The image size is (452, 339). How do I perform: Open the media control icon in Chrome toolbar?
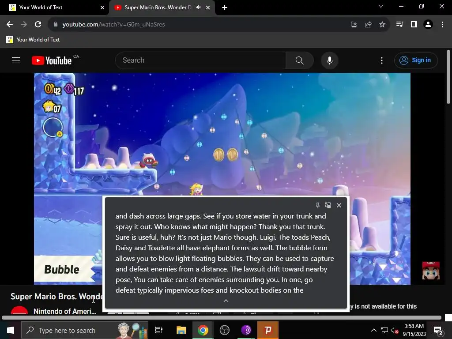click(x=399, y=25)
